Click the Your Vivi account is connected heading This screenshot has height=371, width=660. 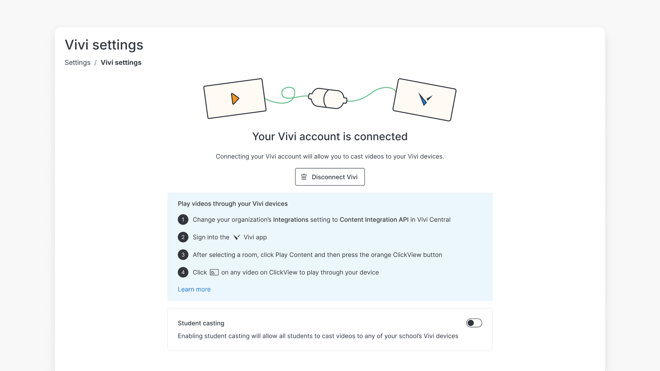(330, 136)
